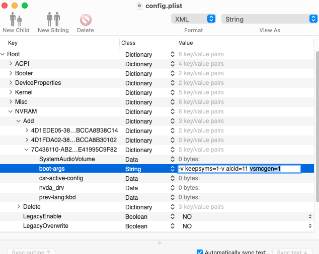
Task: Change class stepper for Booter row
Action: [x=173, y=73]
